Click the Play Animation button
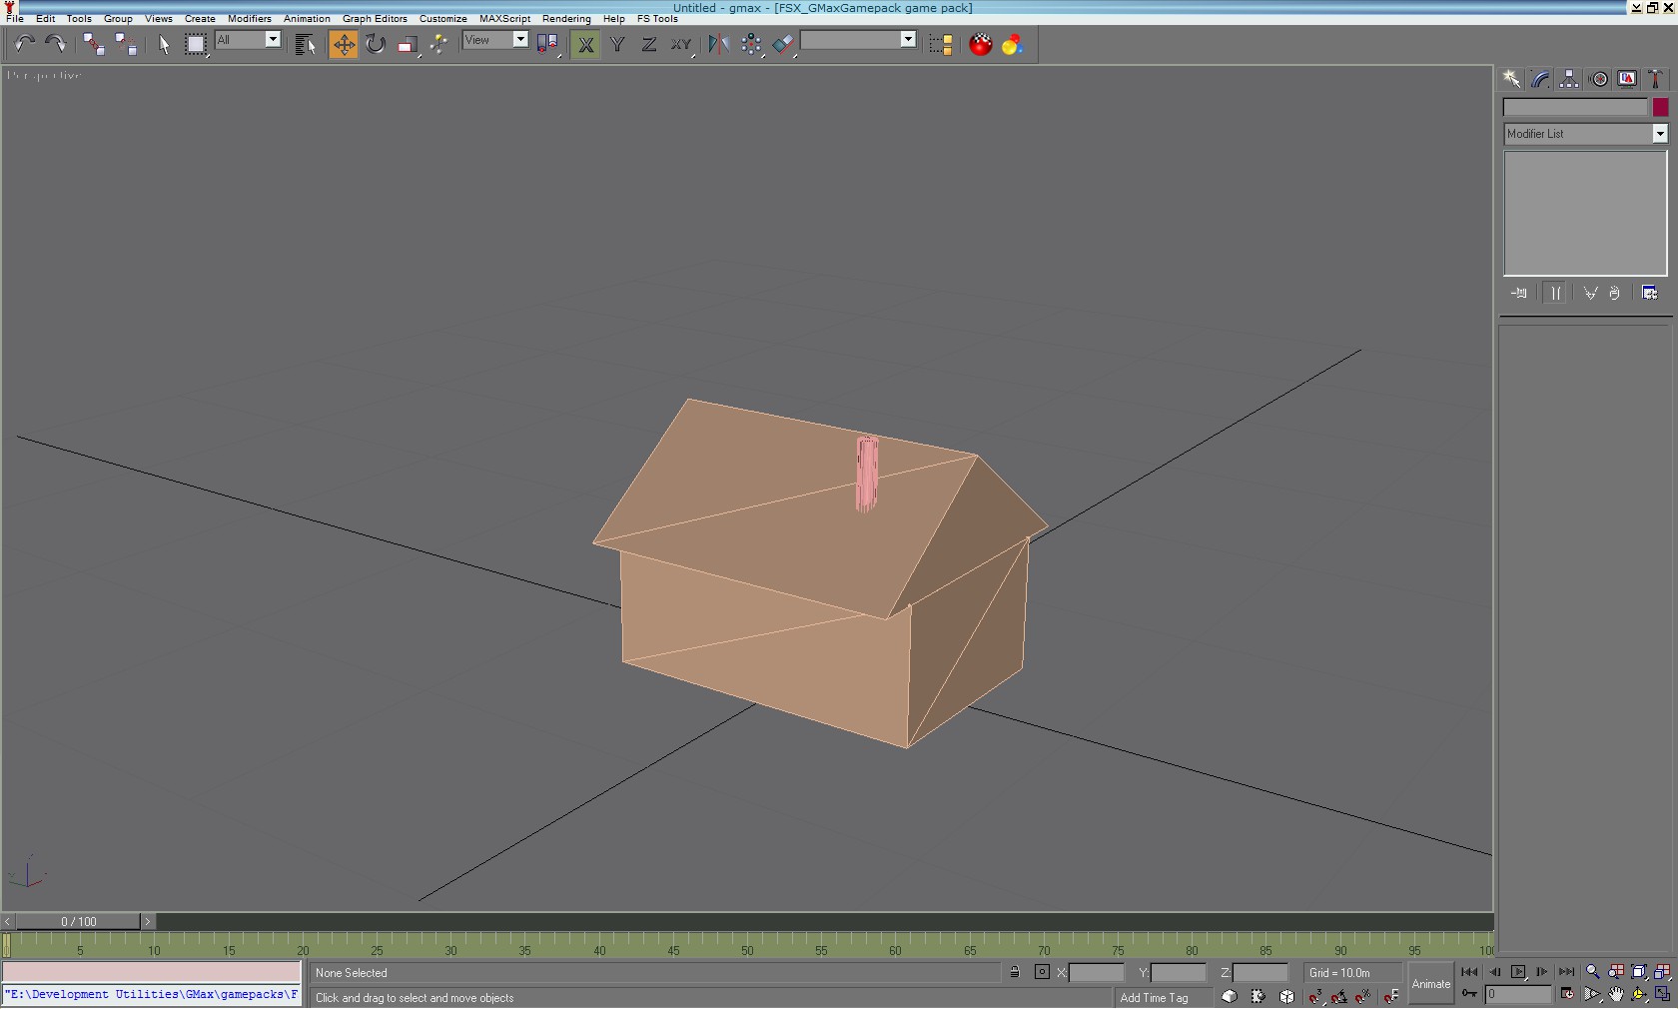Image resolution: width=1678 pixels, height=1009 pixels. point(1518,972)
